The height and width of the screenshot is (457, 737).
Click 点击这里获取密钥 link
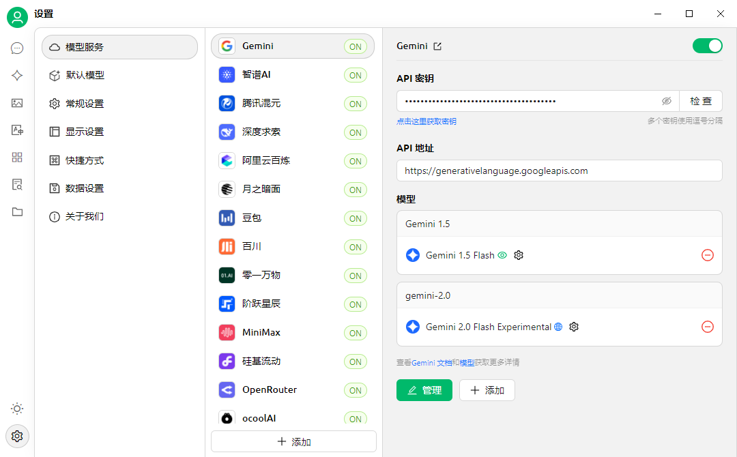pyautogui.click(x=427, y=121)
